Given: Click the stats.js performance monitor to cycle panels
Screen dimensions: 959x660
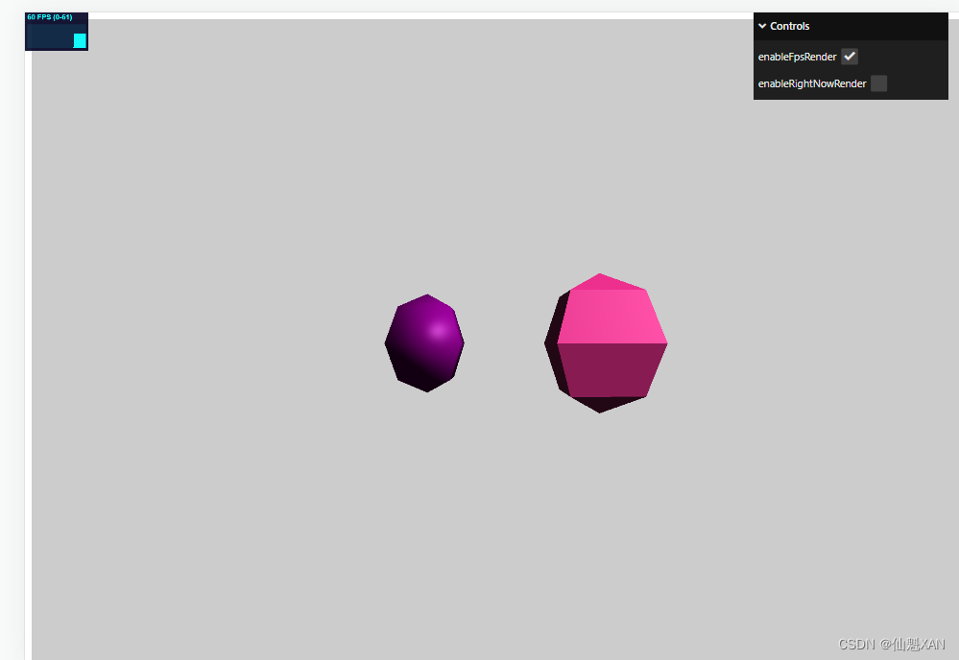Looking at the screenshot, I should point(56,30).
